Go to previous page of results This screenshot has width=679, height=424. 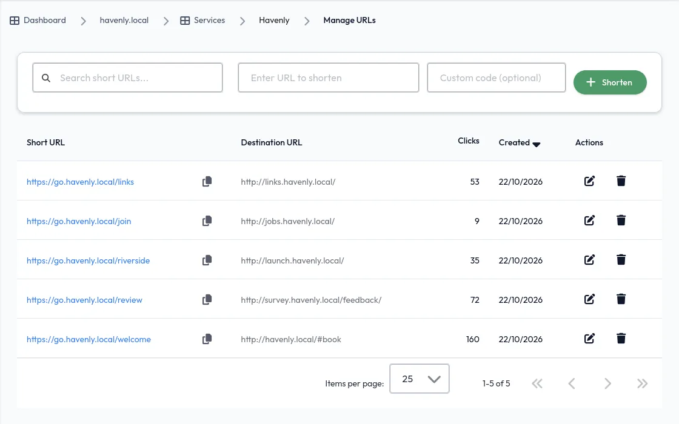click(572, 383)
